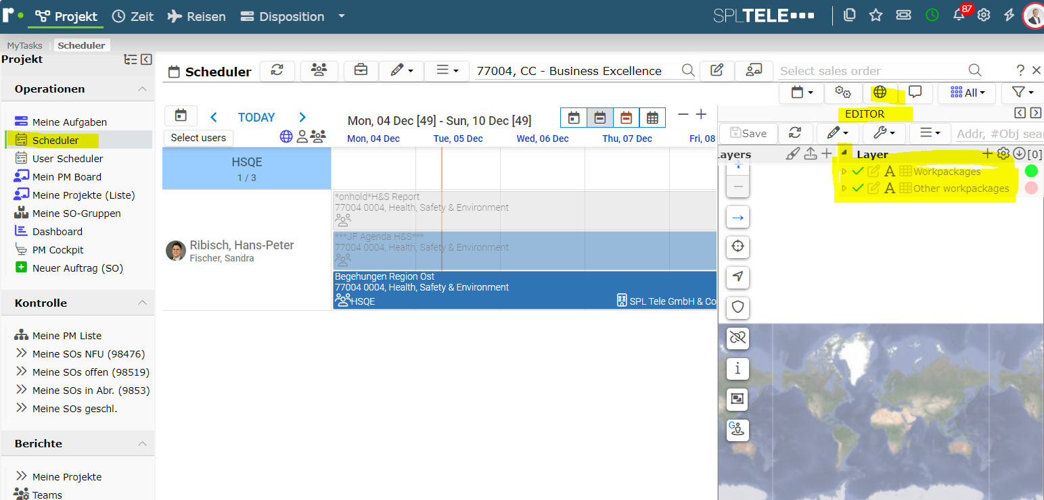Viewport: 1044px width, 500px height.
Task: Open the hamburger menu dropdown in Scheduler toolbar
Action: click(447, 70)
